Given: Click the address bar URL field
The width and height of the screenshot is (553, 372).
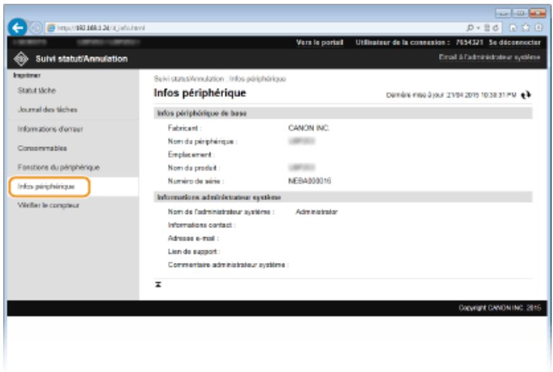Looking at the screenshot, I should point(254,27).
